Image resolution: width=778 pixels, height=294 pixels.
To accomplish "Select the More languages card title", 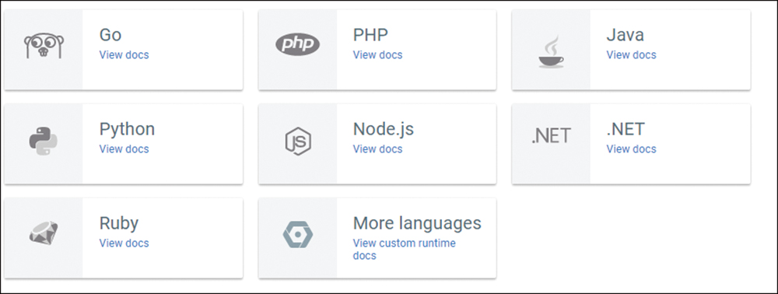I will tap(417, 223).
